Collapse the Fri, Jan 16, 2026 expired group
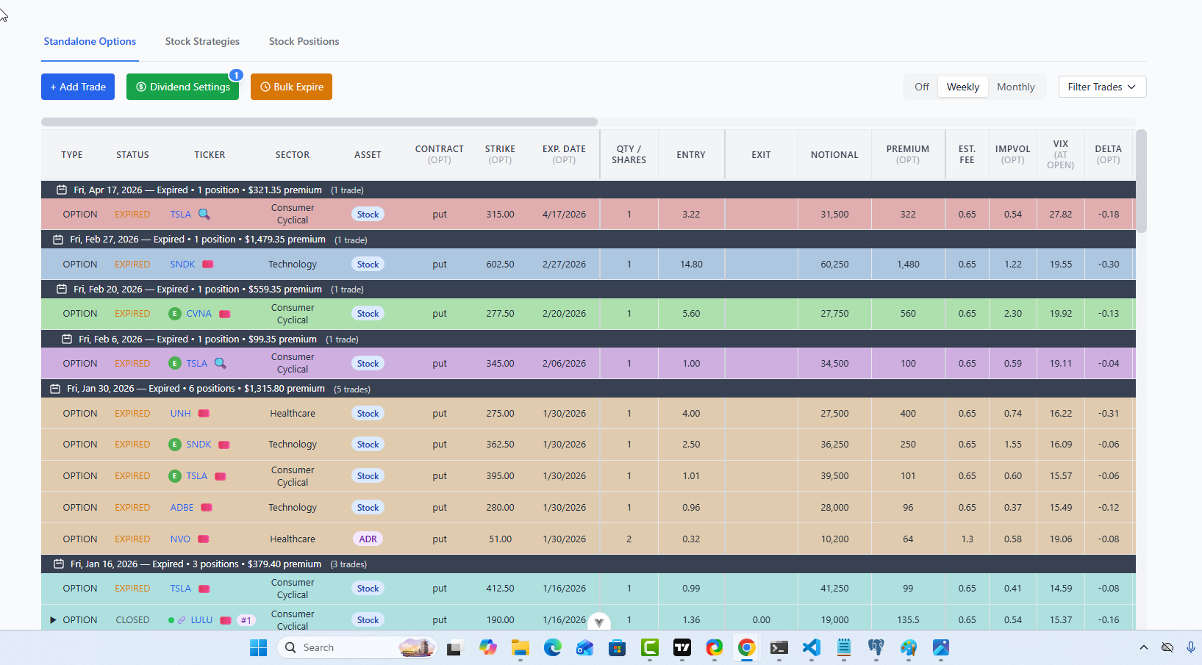Viewport: 1202px width, 665px height. click(588, 564)
